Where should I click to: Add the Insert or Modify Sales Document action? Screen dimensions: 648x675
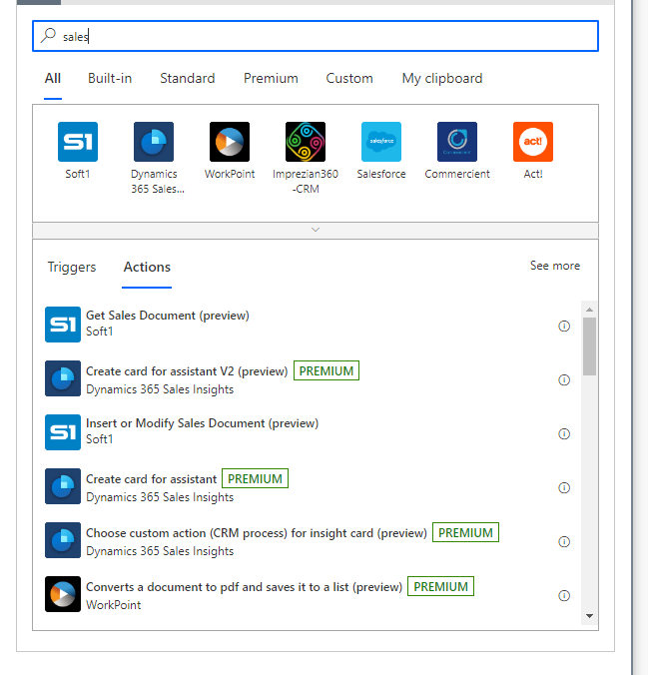[x=202, y=423]
